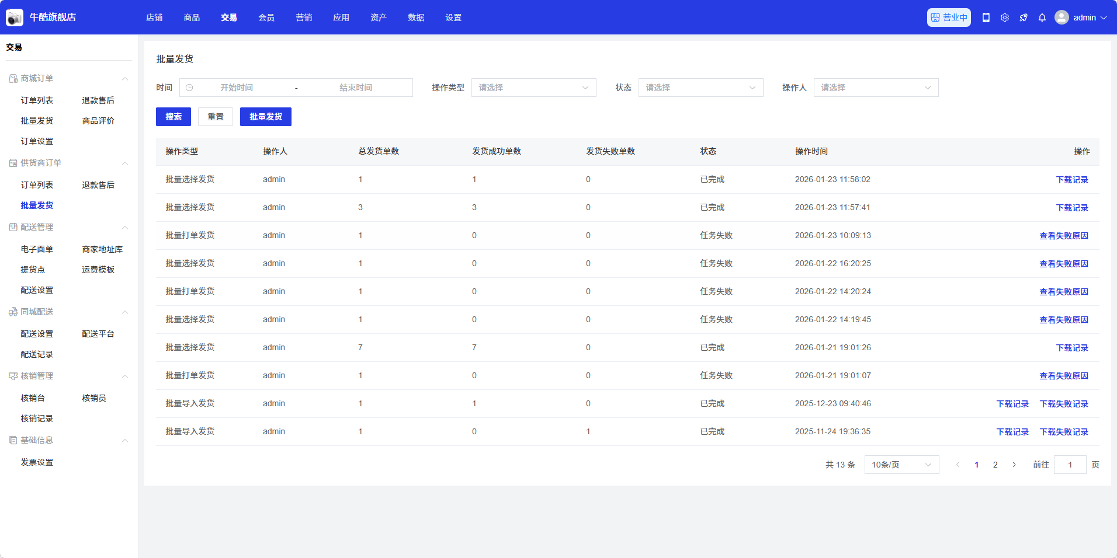Open the 状态 filter dropdown
Screen dimensions: 1117x558
[x=700, y=88]
